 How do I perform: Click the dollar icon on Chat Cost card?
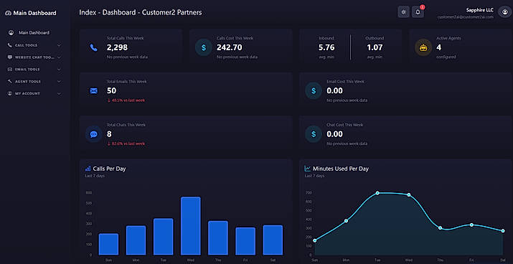314,134
